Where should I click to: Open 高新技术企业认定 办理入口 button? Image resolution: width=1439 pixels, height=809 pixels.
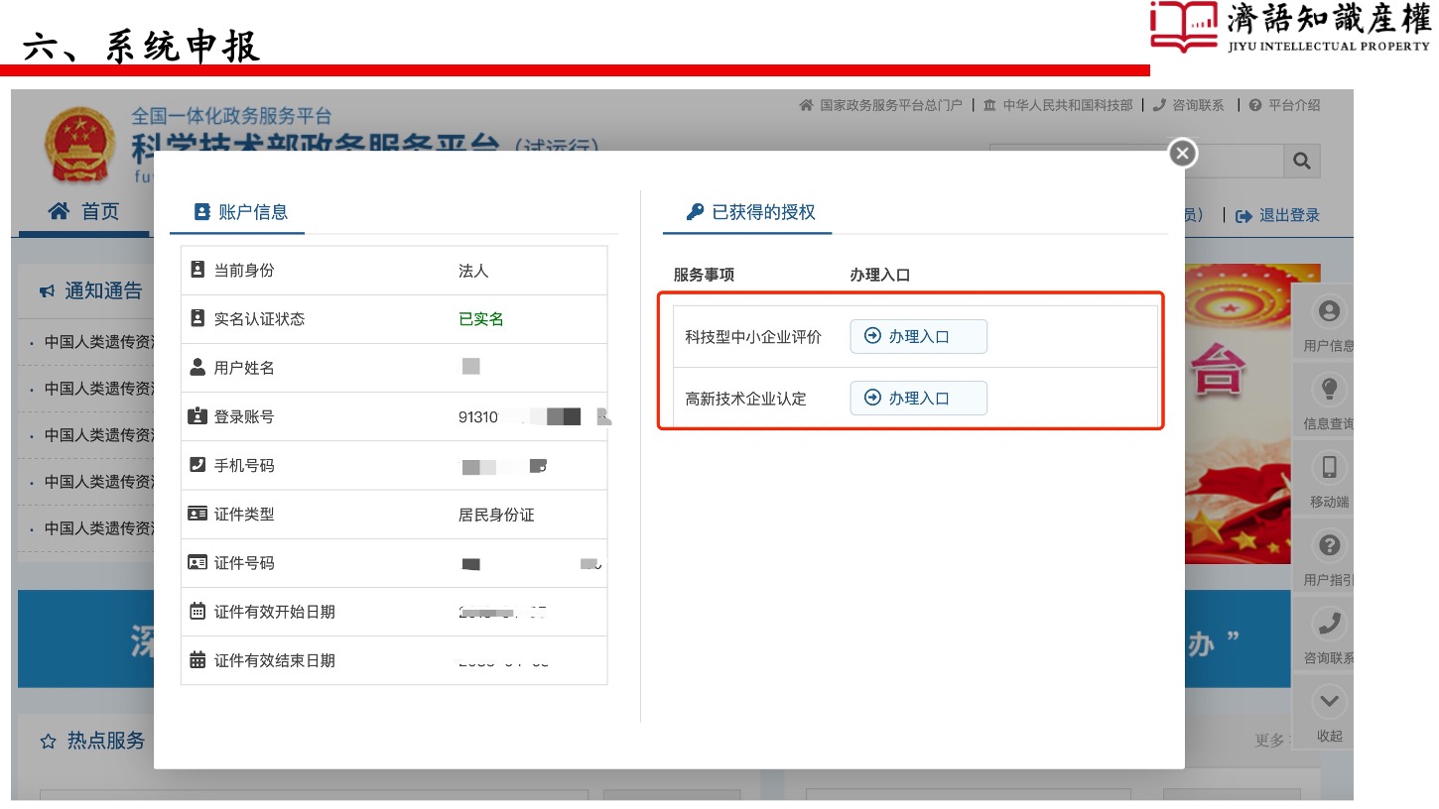click(x=918, y=399)
